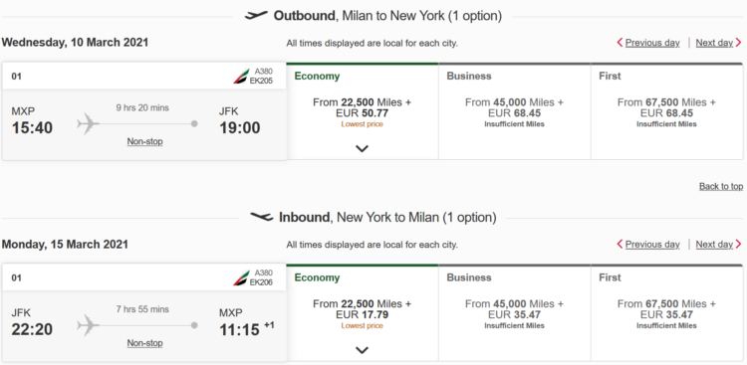Image resolution: width=747 pixels, height=365 pixels.
Task: Go to Previous day for outbound flights
Action: (652, 43)
